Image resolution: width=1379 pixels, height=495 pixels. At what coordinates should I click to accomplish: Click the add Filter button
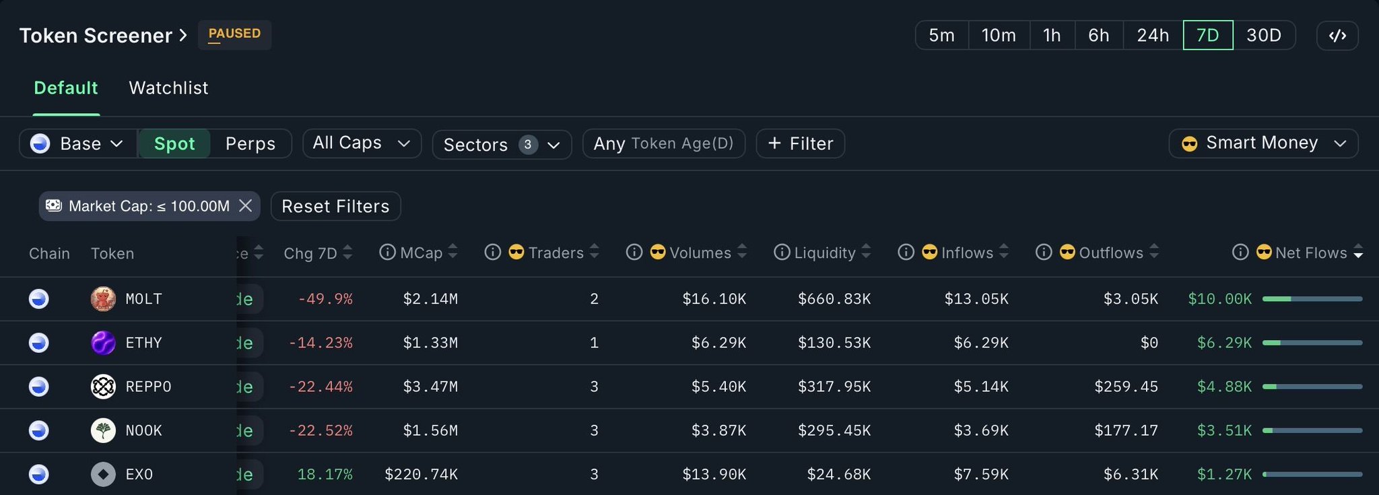(x=800, y=143)
